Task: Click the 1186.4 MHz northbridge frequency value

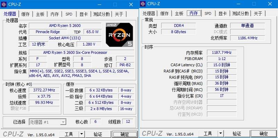Action: (x=247, y=38)
